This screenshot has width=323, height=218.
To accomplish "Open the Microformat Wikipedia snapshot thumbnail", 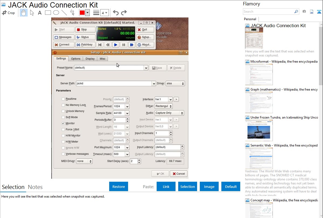I will pos(259,74).
